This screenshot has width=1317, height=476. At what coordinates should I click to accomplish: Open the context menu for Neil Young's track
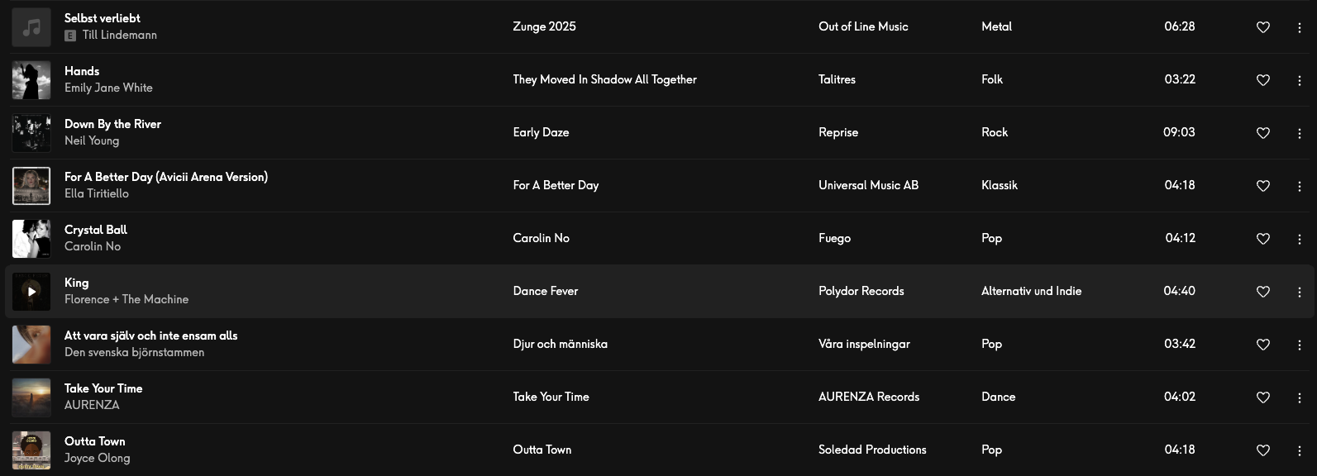[x=1300, y=133]
